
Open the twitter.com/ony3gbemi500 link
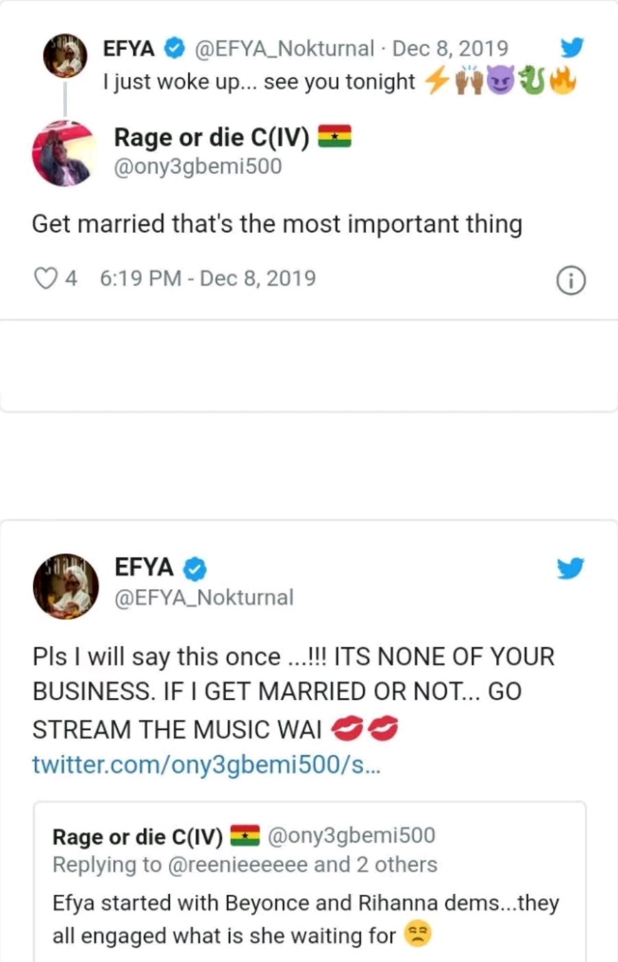(206, 765)
